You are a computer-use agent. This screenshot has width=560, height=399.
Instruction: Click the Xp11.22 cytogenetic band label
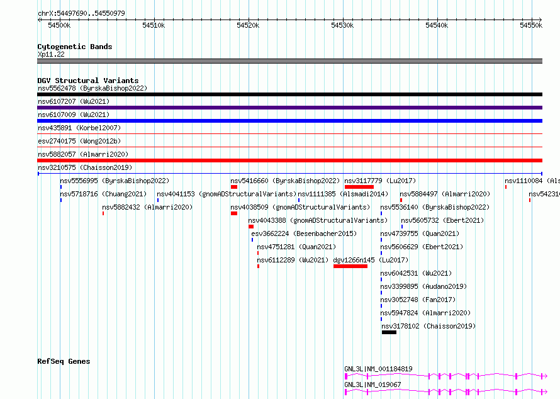[51, 54]
